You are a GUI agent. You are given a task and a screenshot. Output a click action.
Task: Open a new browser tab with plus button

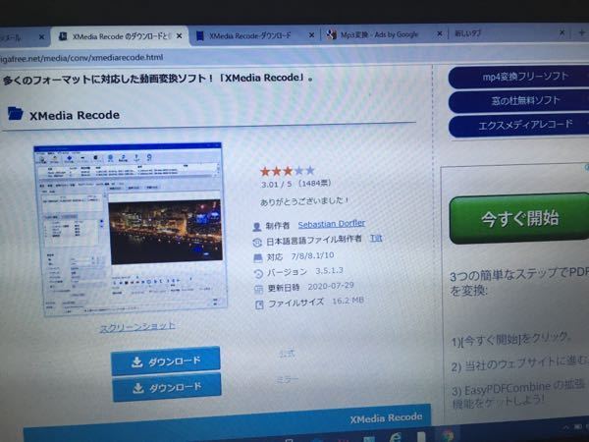pyautogui.click(x=581, y=32)
